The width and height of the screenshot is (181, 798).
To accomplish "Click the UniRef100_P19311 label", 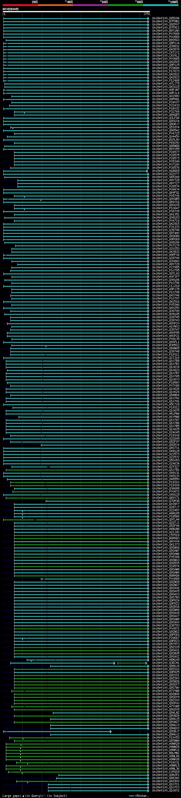I will (165, 355).
